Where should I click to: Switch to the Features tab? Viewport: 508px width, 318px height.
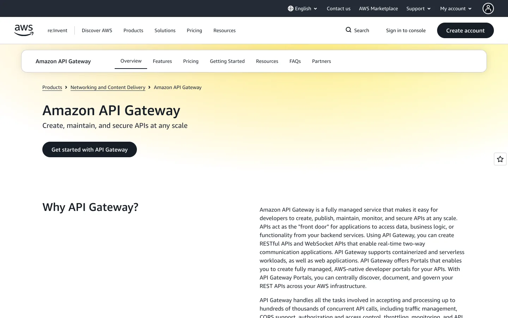pos(162,61)
